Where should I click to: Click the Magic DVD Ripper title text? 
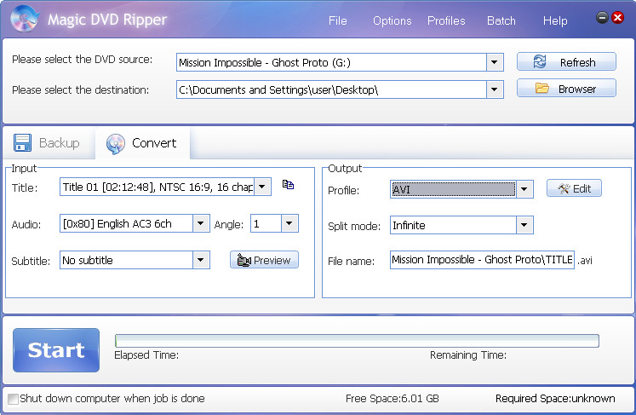click(x=107, y=20)
